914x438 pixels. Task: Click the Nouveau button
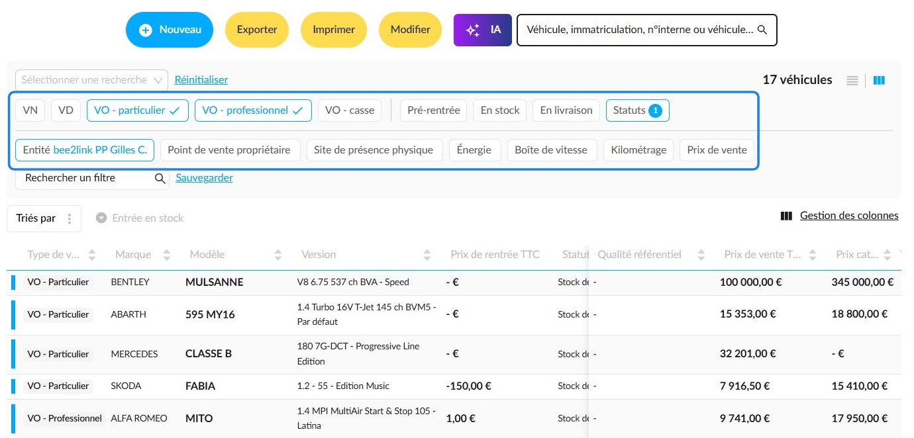tap(170, 30)
